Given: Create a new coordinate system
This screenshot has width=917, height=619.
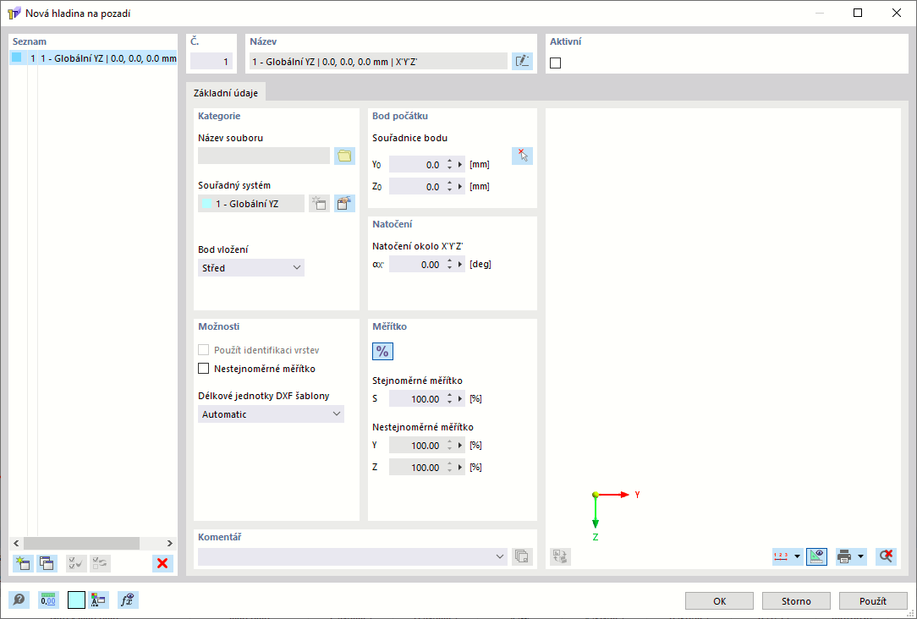Looking at the screenshot, I should pos(319,204).
